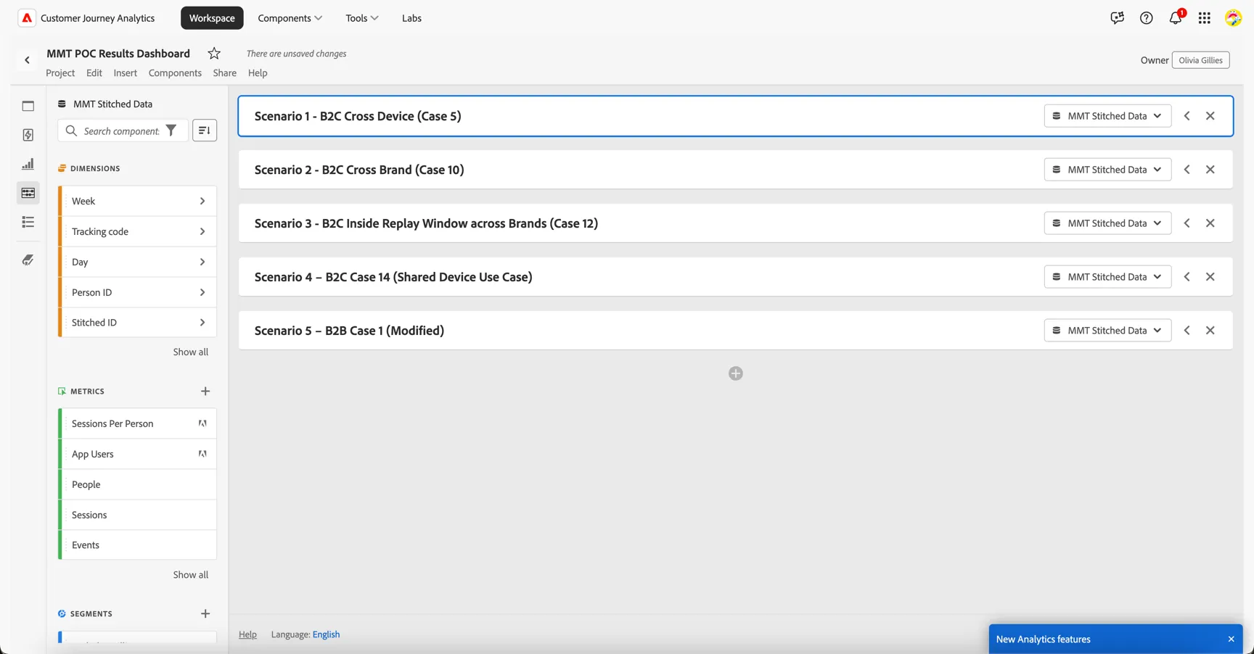Open the Share menu
The image size is (1254, 654).
[225, 73]
